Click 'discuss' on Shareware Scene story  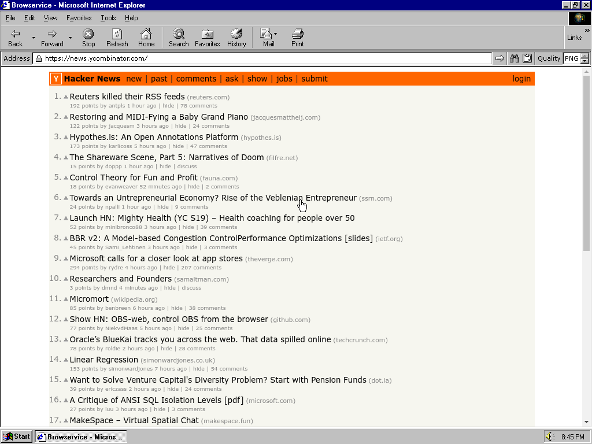(x=187, y=166)
